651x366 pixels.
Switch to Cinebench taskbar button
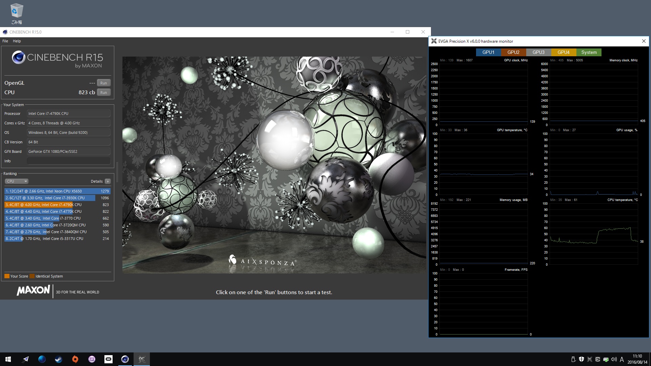click(x=125, y=359)
